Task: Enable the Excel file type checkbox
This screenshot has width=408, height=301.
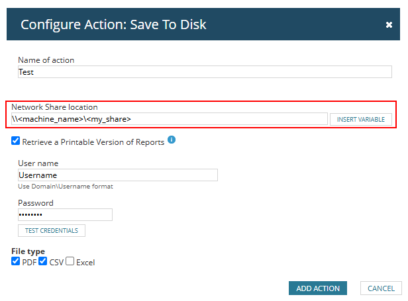Action: (x=70, y=261)
